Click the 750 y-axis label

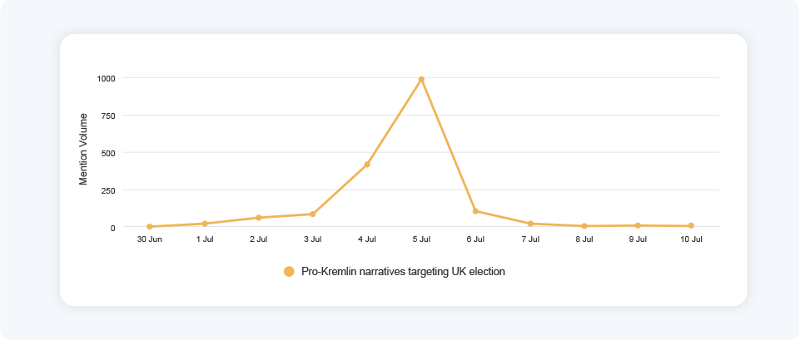[108, 116]
